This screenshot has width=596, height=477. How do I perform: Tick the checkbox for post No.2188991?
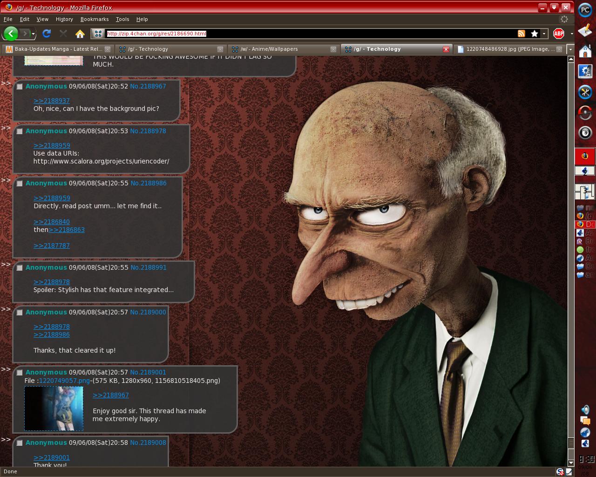(x=20, y=268)
